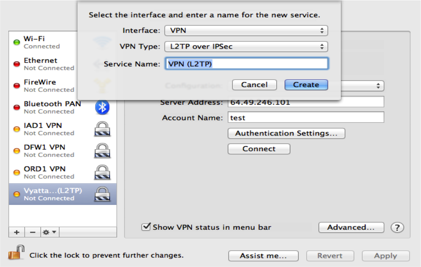Click the padlock icon for DFW1 VPN
The image size is (421, 267).
[102, 151]
